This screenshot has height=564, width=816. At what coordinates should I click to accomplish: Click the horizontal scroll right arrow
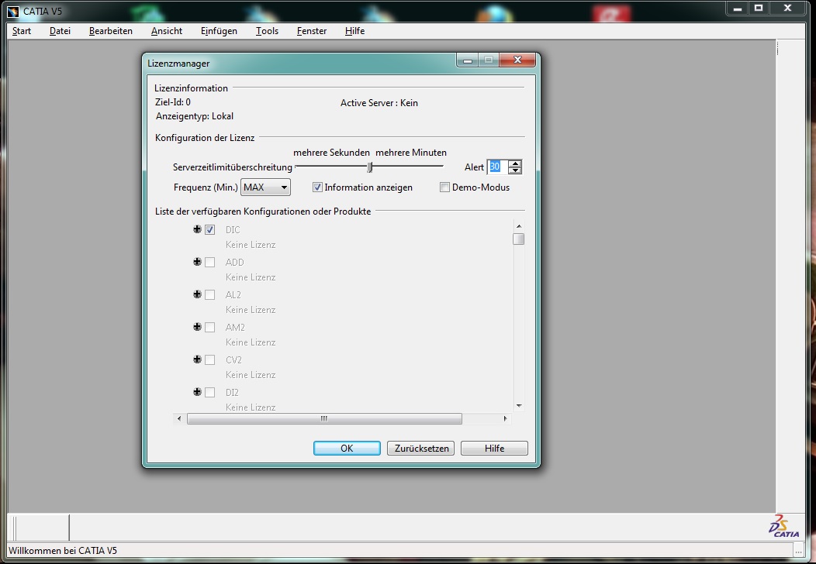pos(505,418)
